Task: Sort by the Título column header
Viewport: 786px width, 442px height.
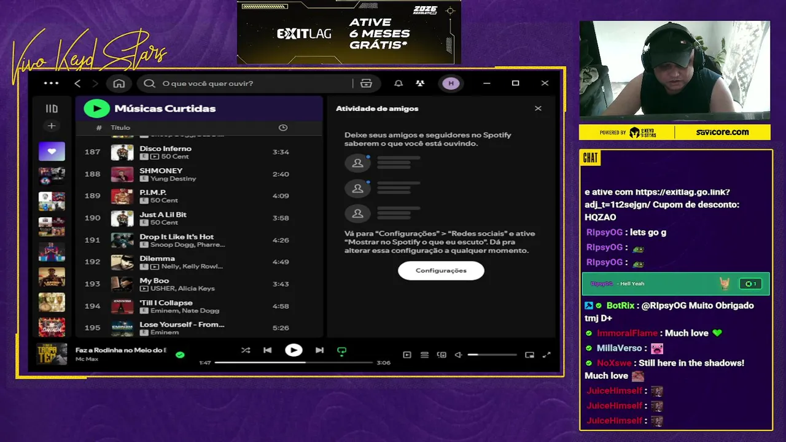Action: (x=120, y=128)
